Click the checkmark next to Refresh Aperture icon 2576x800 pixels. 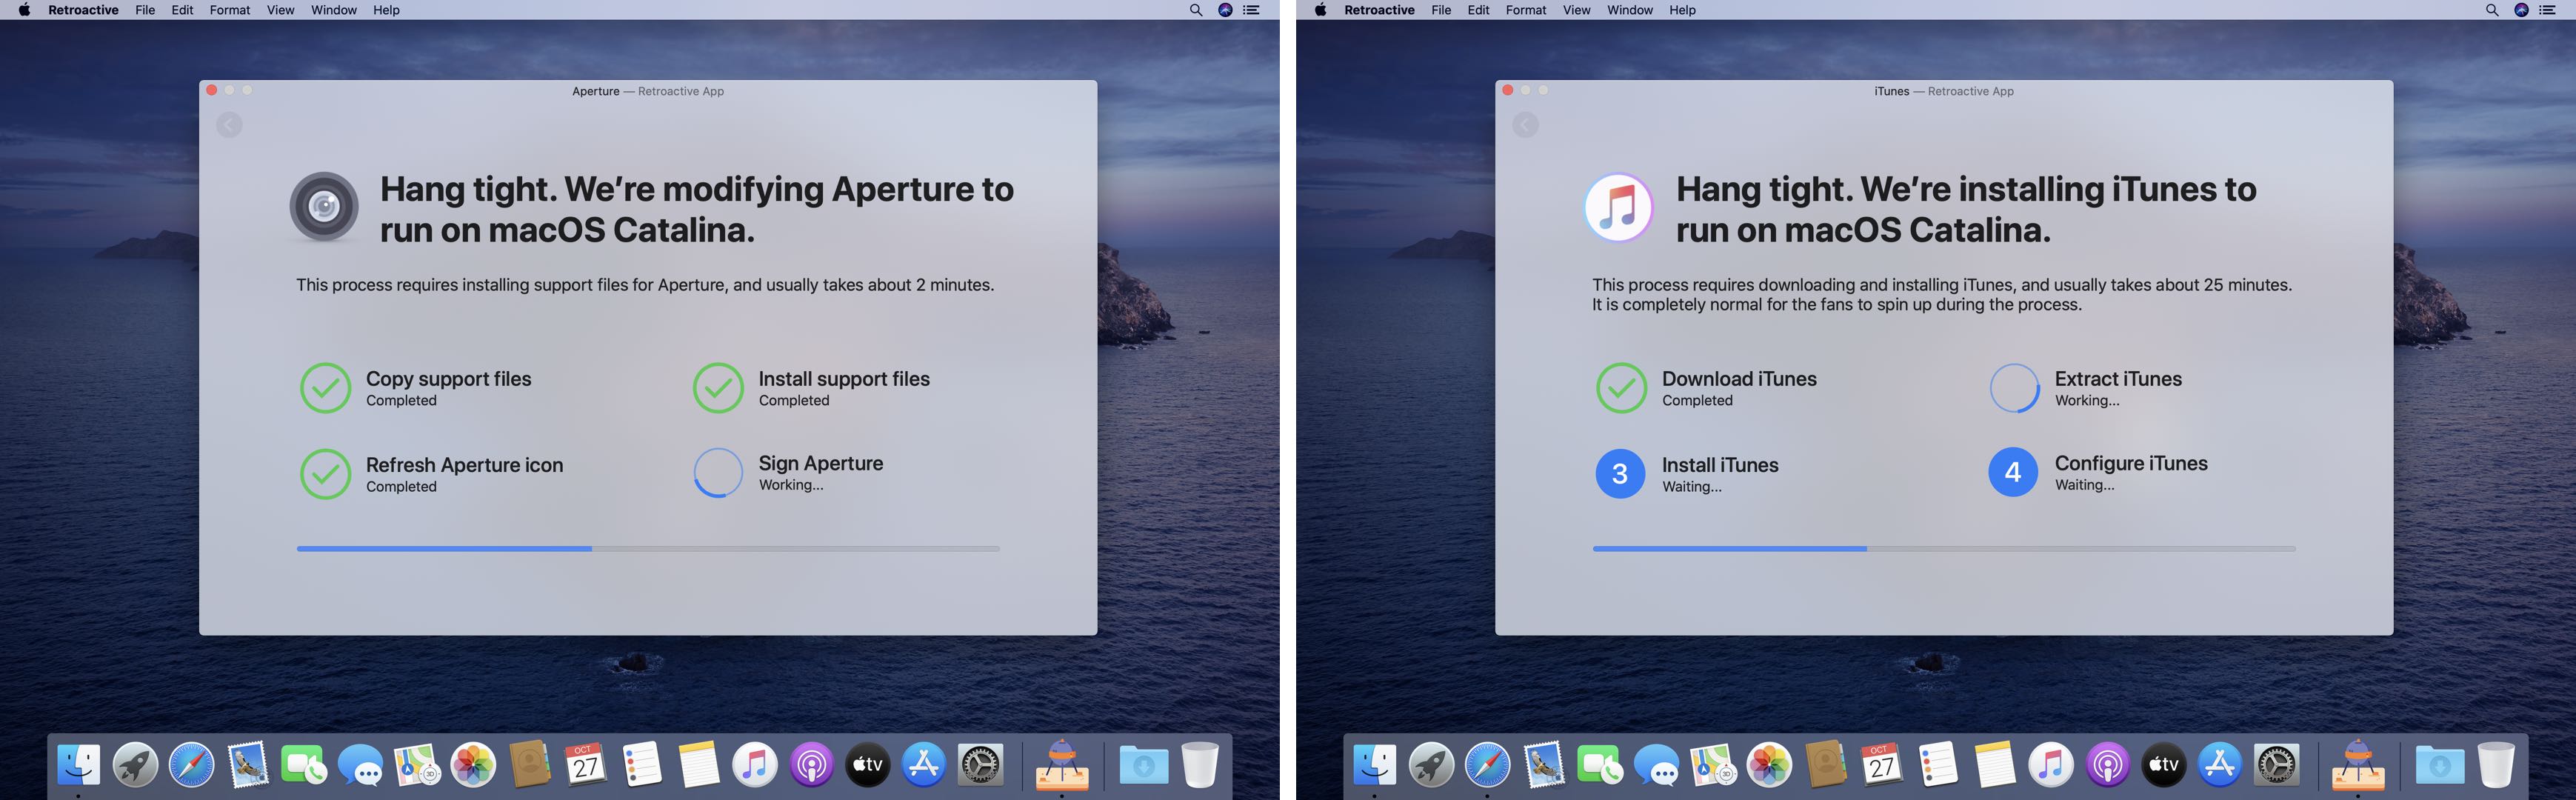pyautogui.click(x=325, y=474)
